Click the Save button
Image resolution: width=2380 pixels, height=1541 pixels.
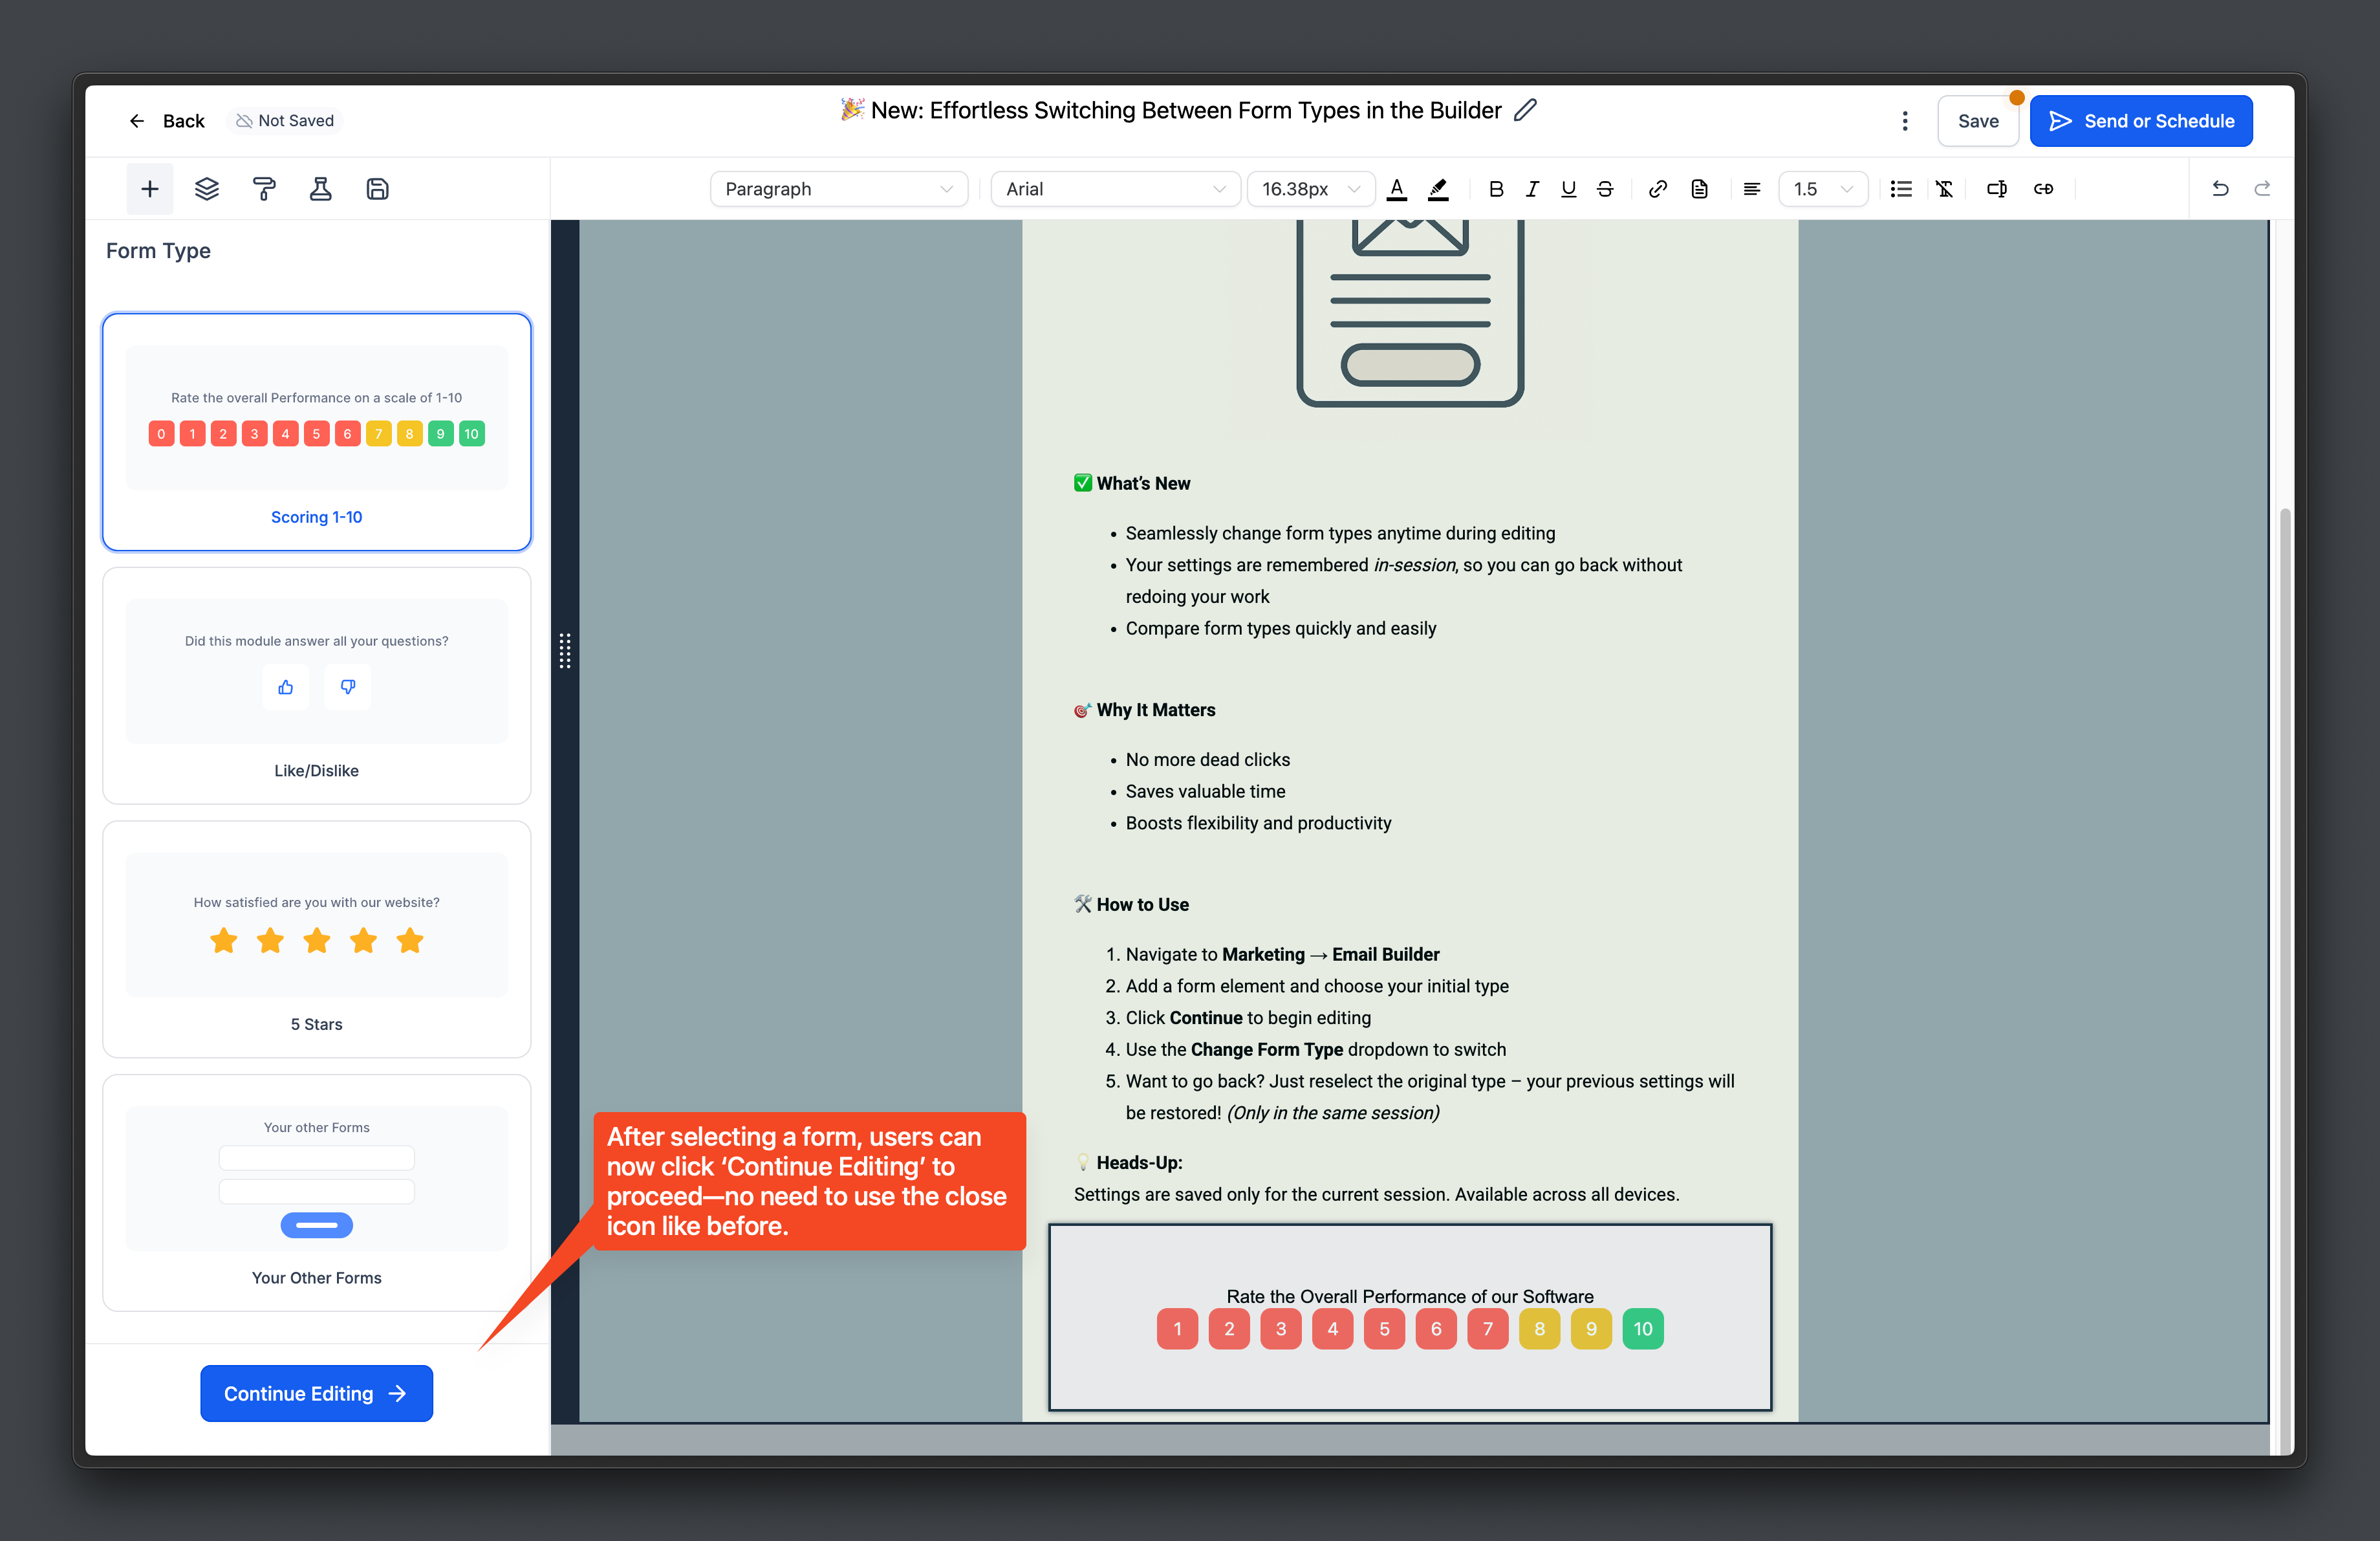click(1978, 121)
